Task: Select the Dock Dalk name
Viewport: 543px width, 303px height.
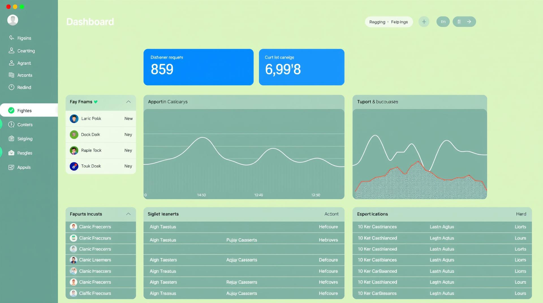Action: click(90, 135)
